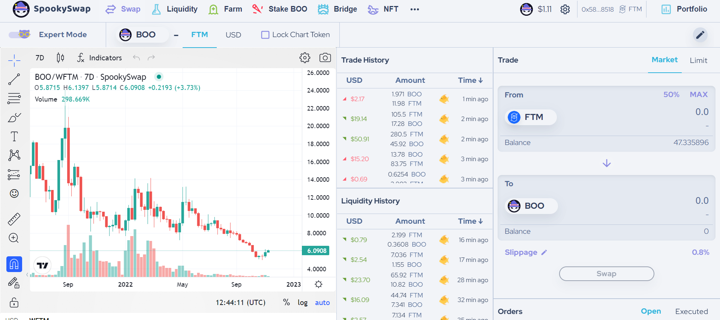
Task: Click the 50% amount button
Action: pos(671,94)
